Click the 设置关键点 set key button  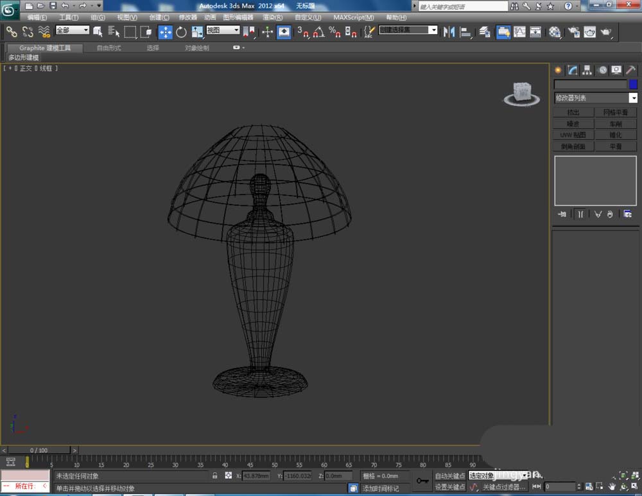(x=449, y=487)
